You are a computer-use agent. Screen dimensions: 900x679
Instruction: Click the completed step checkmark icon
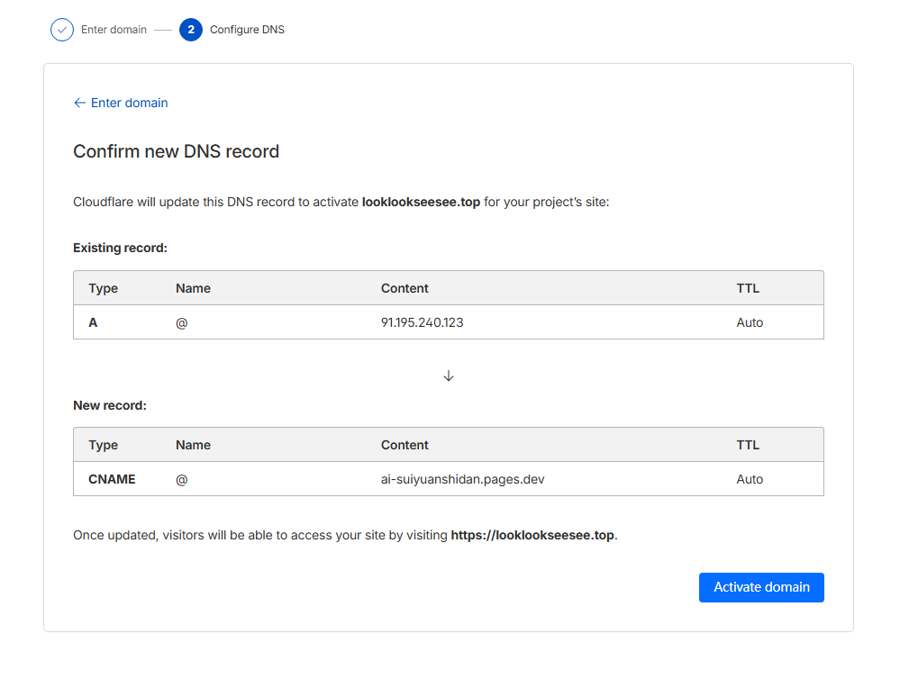coord(61,30)
